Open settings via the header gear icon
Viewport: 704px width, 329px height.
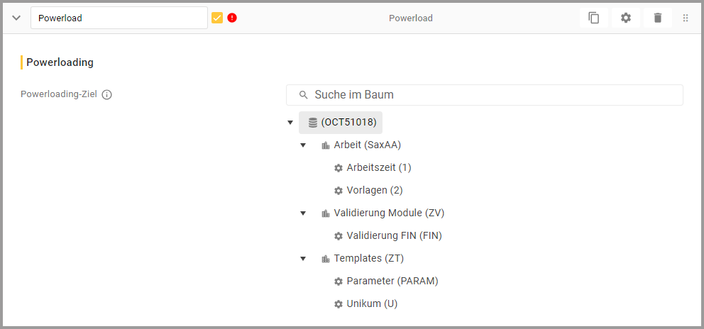click(x=625, y=18)
